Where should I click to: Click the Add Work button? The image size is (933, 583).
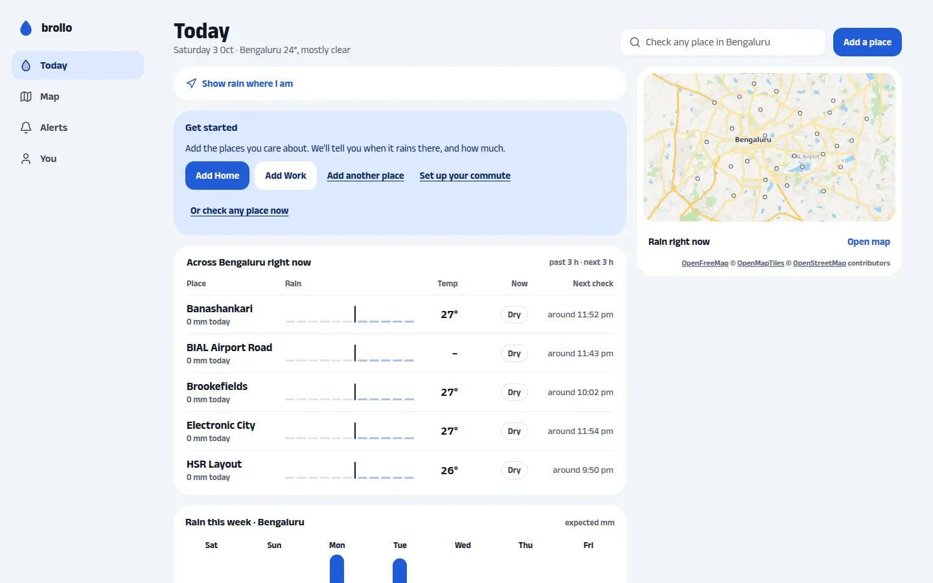286,176
